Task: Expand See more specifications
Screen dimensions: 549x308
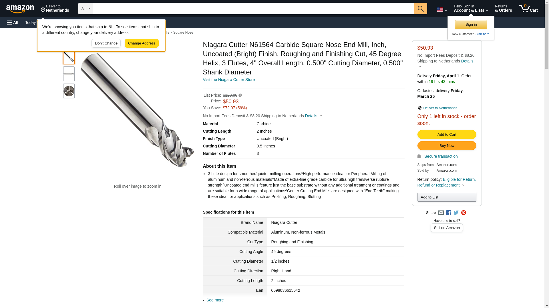Action: (x=215, y=300)
